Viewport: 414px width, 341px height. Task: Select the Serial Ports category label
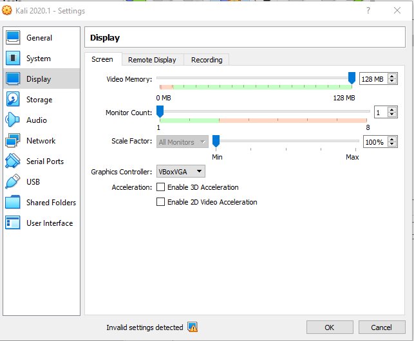[x=45, y=161]
